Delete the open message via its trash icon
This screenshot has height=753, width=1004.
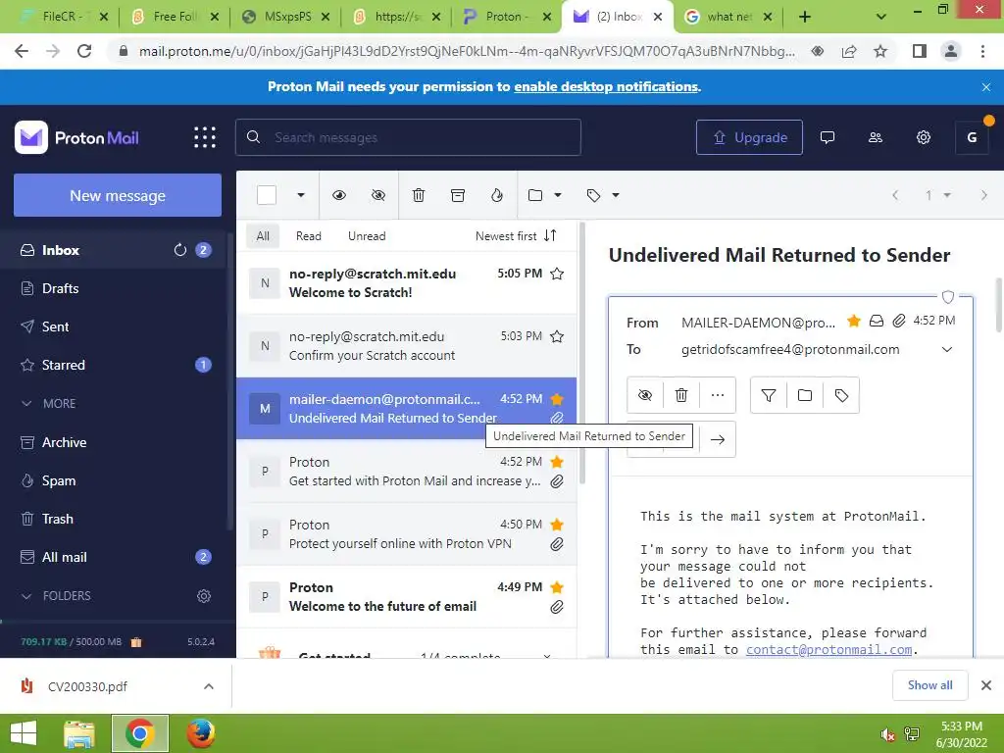click(x=681, y=395)
